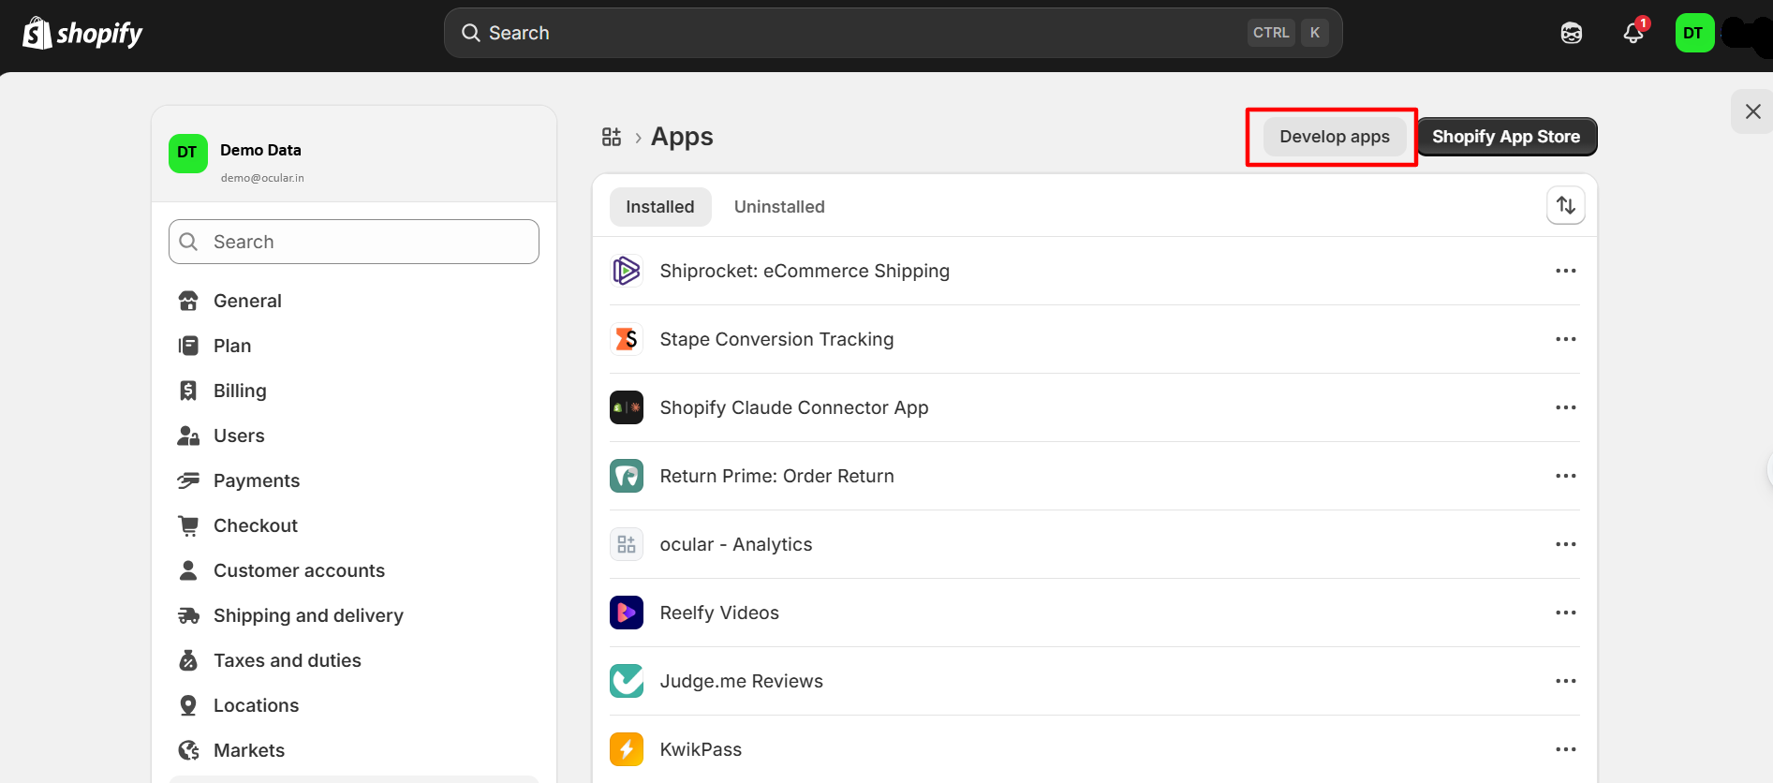Click the Shopify Claude Connector App icon

627,407
